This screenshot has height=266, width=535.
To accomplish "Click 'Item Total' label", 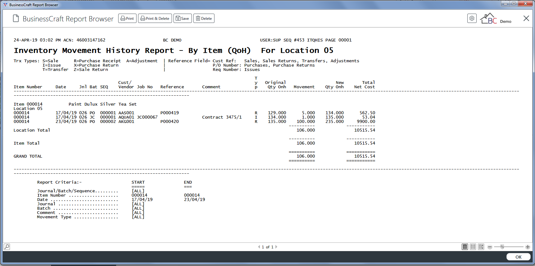I will [x=26, y=143].
